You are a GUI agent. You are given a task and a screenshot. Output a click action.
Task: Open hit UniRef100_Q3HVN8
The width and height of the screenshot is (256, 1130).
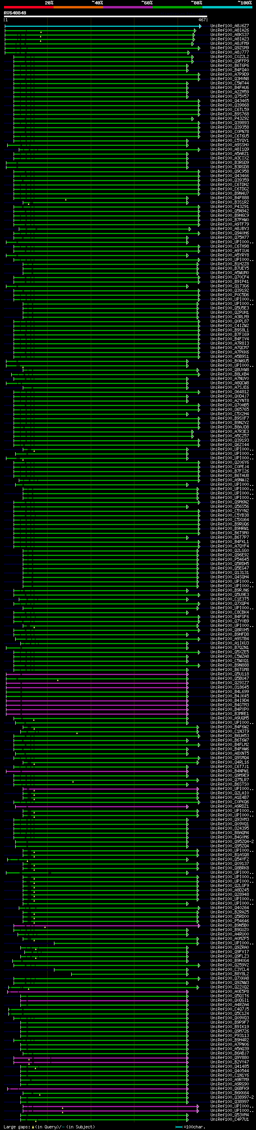[x=230, y=79]
